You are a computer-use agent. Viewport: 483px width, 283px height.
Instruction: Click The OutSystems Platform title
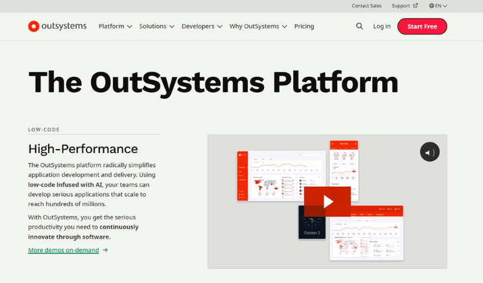(x=213, y=82)
